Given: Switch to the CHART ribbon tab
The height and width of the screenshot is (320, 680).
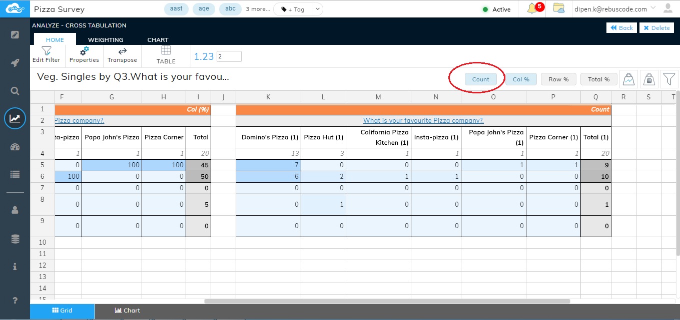Looking at the screenshot, I should coord(158,39).
